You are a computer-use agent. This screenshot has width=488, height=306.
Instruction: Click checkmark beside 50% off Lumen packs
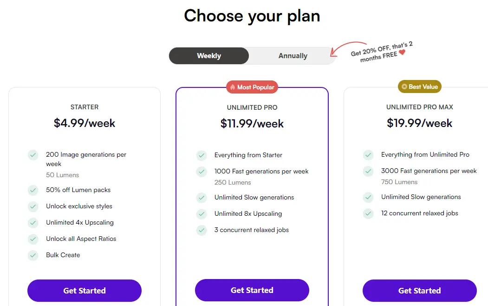[x=33, y=190]
